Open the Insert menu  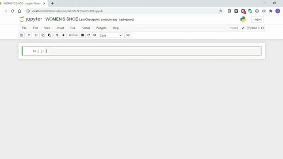pyautogui.click(x=60, y=28)
